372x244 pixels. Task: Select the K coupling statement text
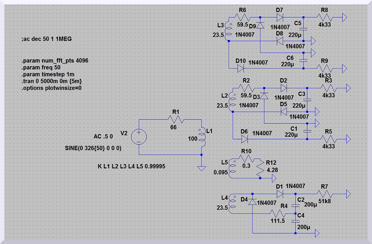pyautogui.click(x=131, y=166)
